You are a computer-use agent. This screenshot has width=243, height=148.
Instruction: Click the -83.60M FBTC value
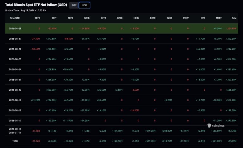68,39
